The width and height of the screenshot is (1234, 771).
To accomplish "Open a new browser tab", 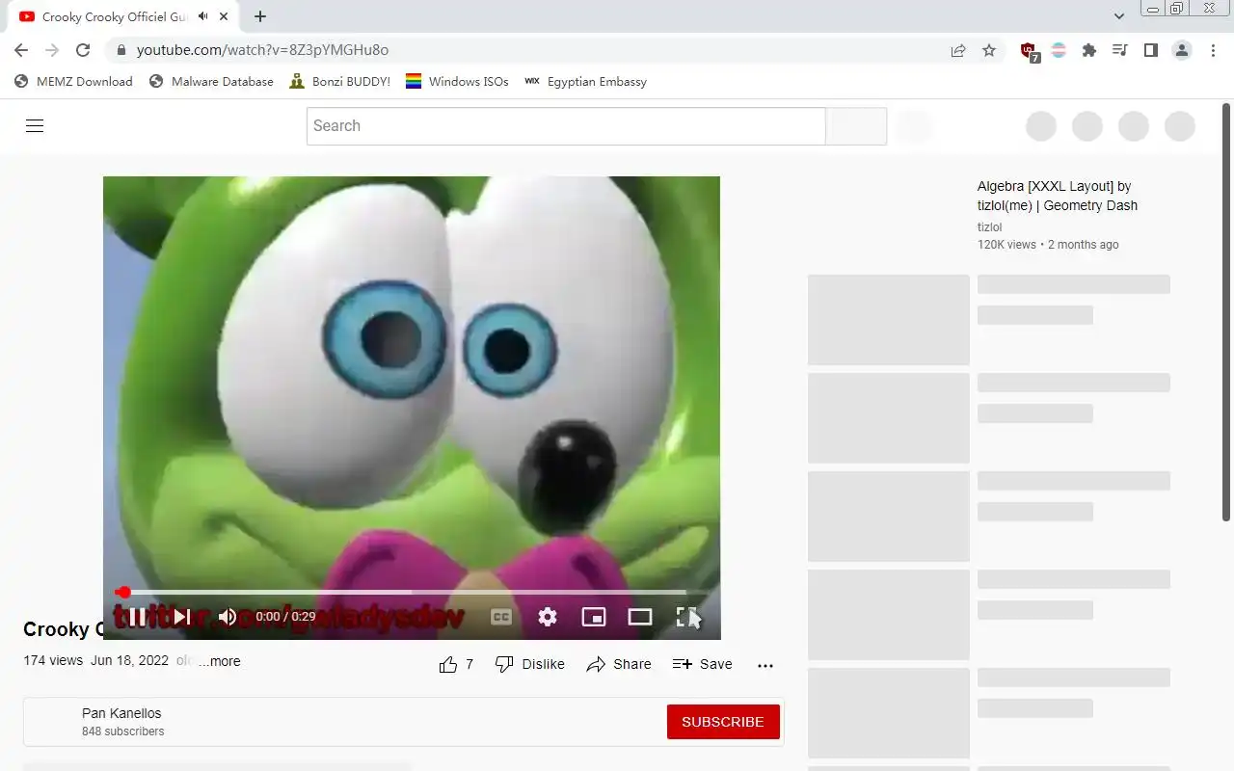I will click(260, 16).
